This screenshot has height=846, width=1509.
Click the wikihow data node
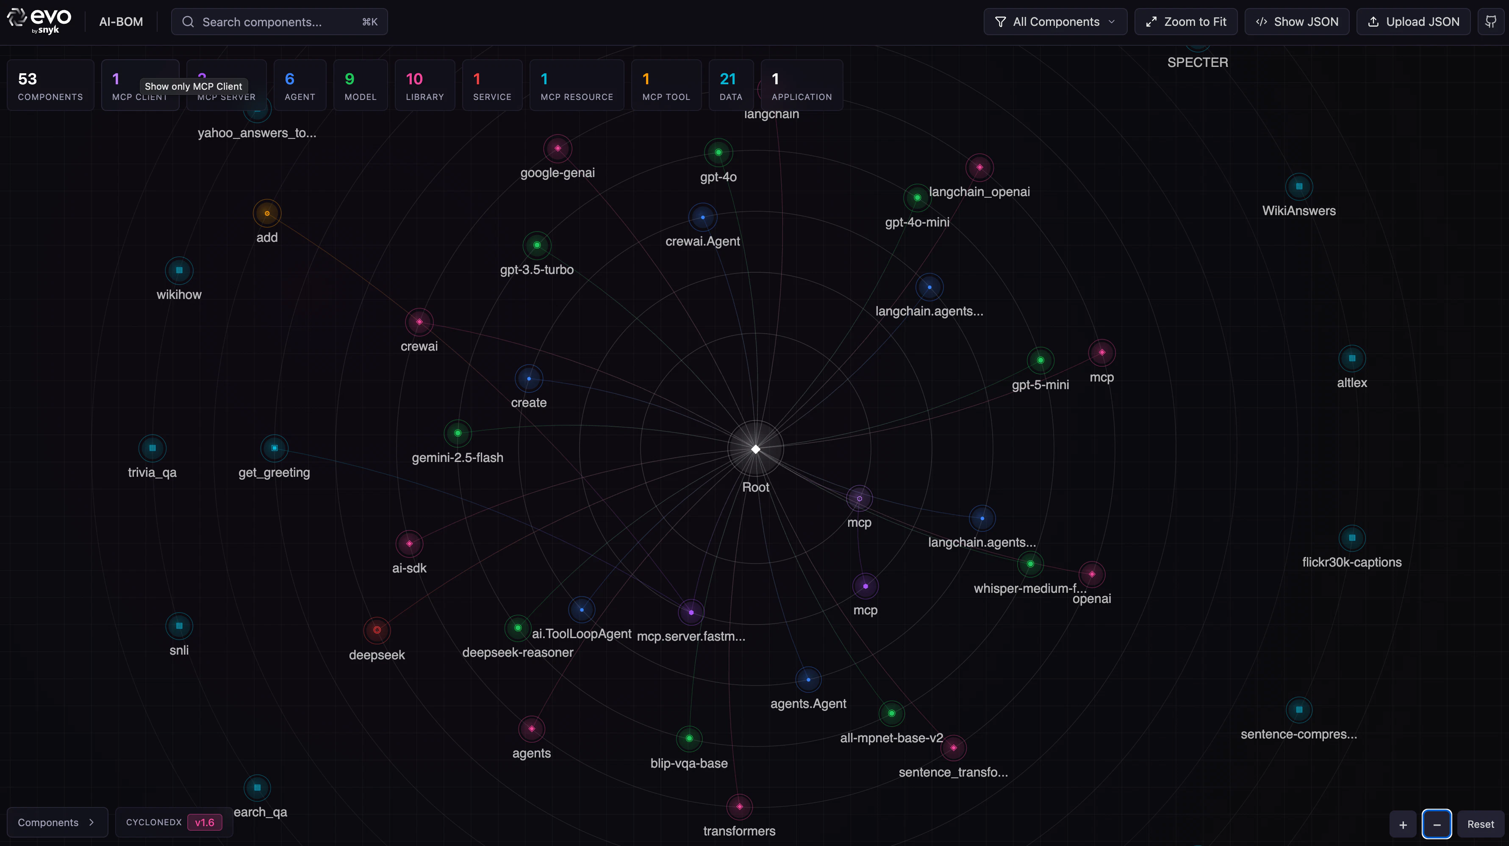tap(179, 271)
